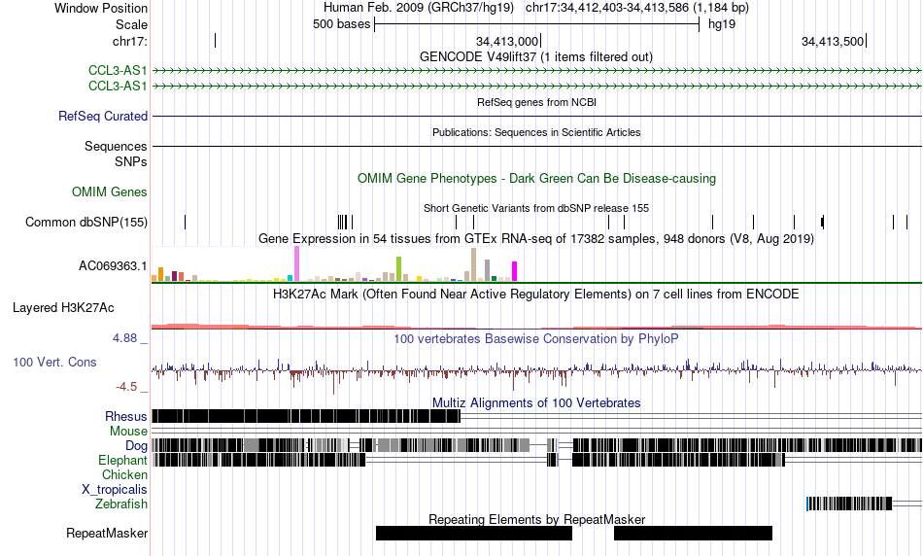This screenshot has width=923, height=556.
Task: Click the tall violet GTEx expression bar
Action: [296, 263]
